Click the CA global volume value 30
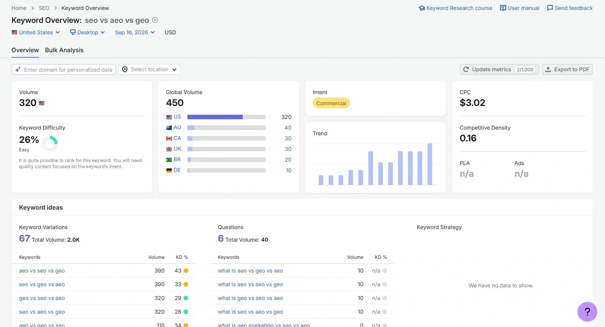The height and width of the screenshot is (327, 605). pyautogui.click(x=288, y=138)
